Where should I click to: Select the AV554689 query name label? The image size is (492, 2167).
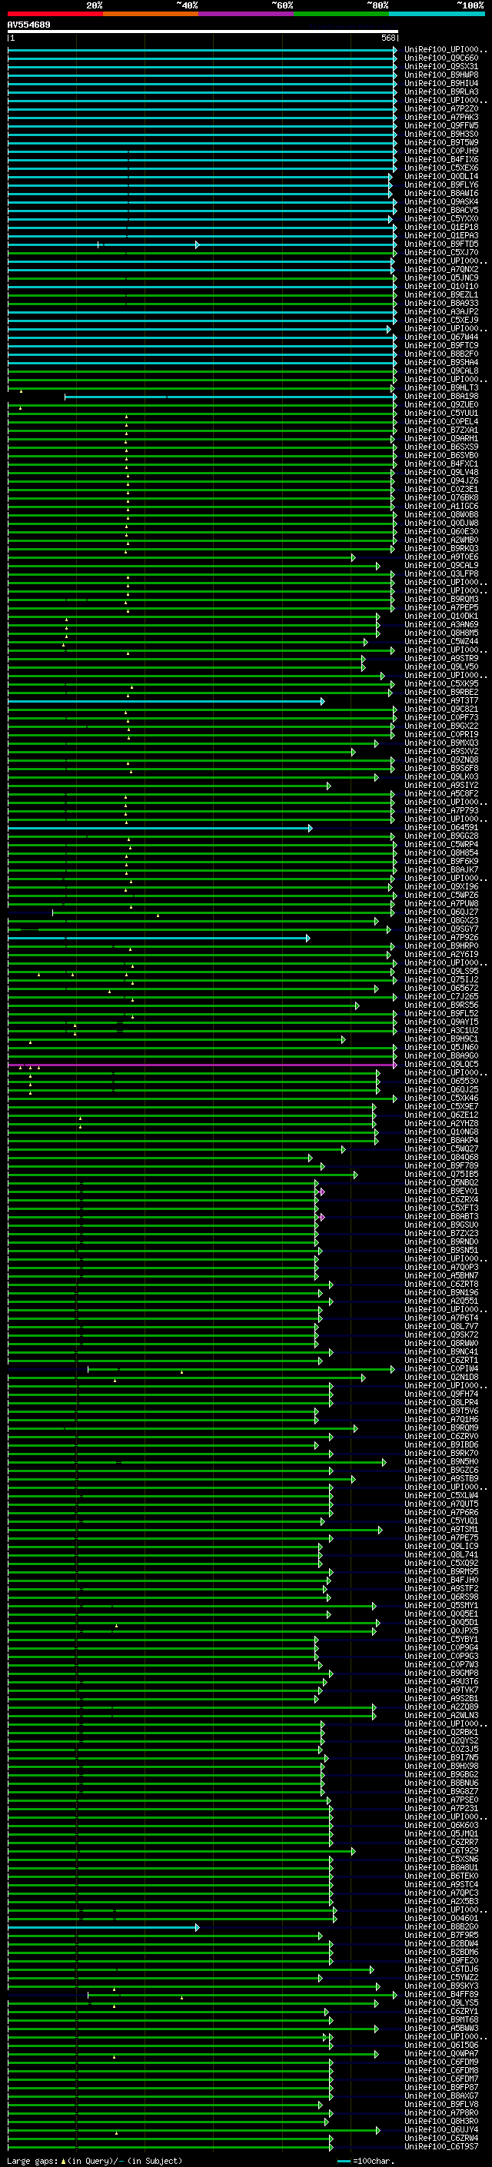[x=28, y=25]
